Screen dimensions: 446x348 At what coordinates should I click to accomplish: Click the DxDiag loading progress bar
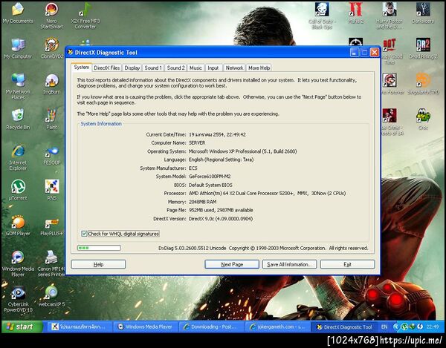tap(99, 248)
